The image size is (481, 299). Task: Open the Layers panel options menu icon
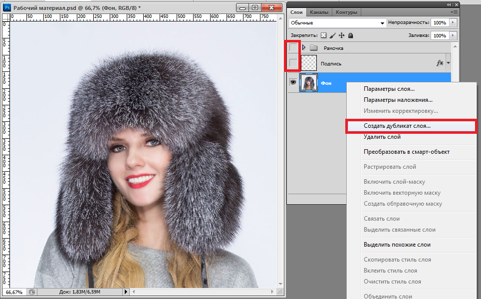point(454,12)
